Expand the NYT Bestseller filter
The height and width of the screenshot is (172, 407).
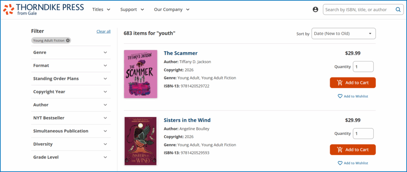71,118
